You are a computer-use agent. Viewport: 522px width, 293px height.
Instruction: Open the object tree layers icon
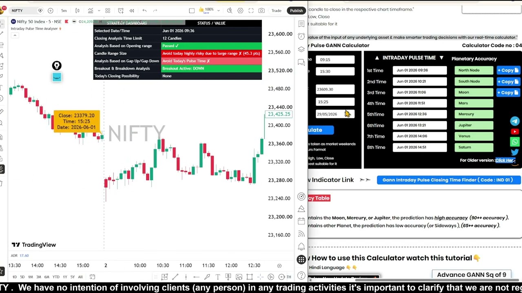pyautogui.click(x=301, y=49)
